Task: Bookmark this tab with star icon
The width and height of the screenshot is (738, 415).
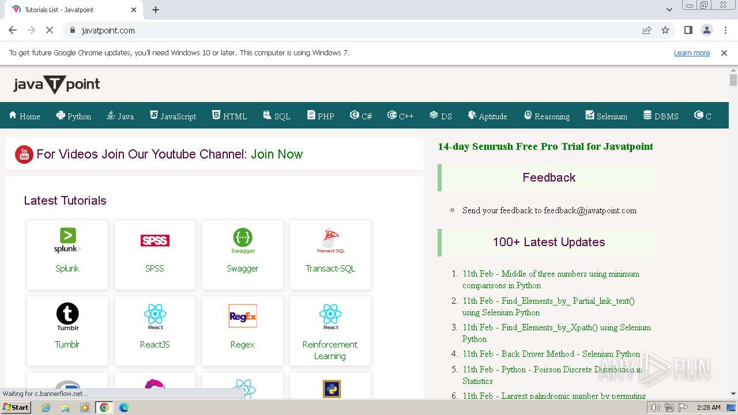Action: point(665,30)
